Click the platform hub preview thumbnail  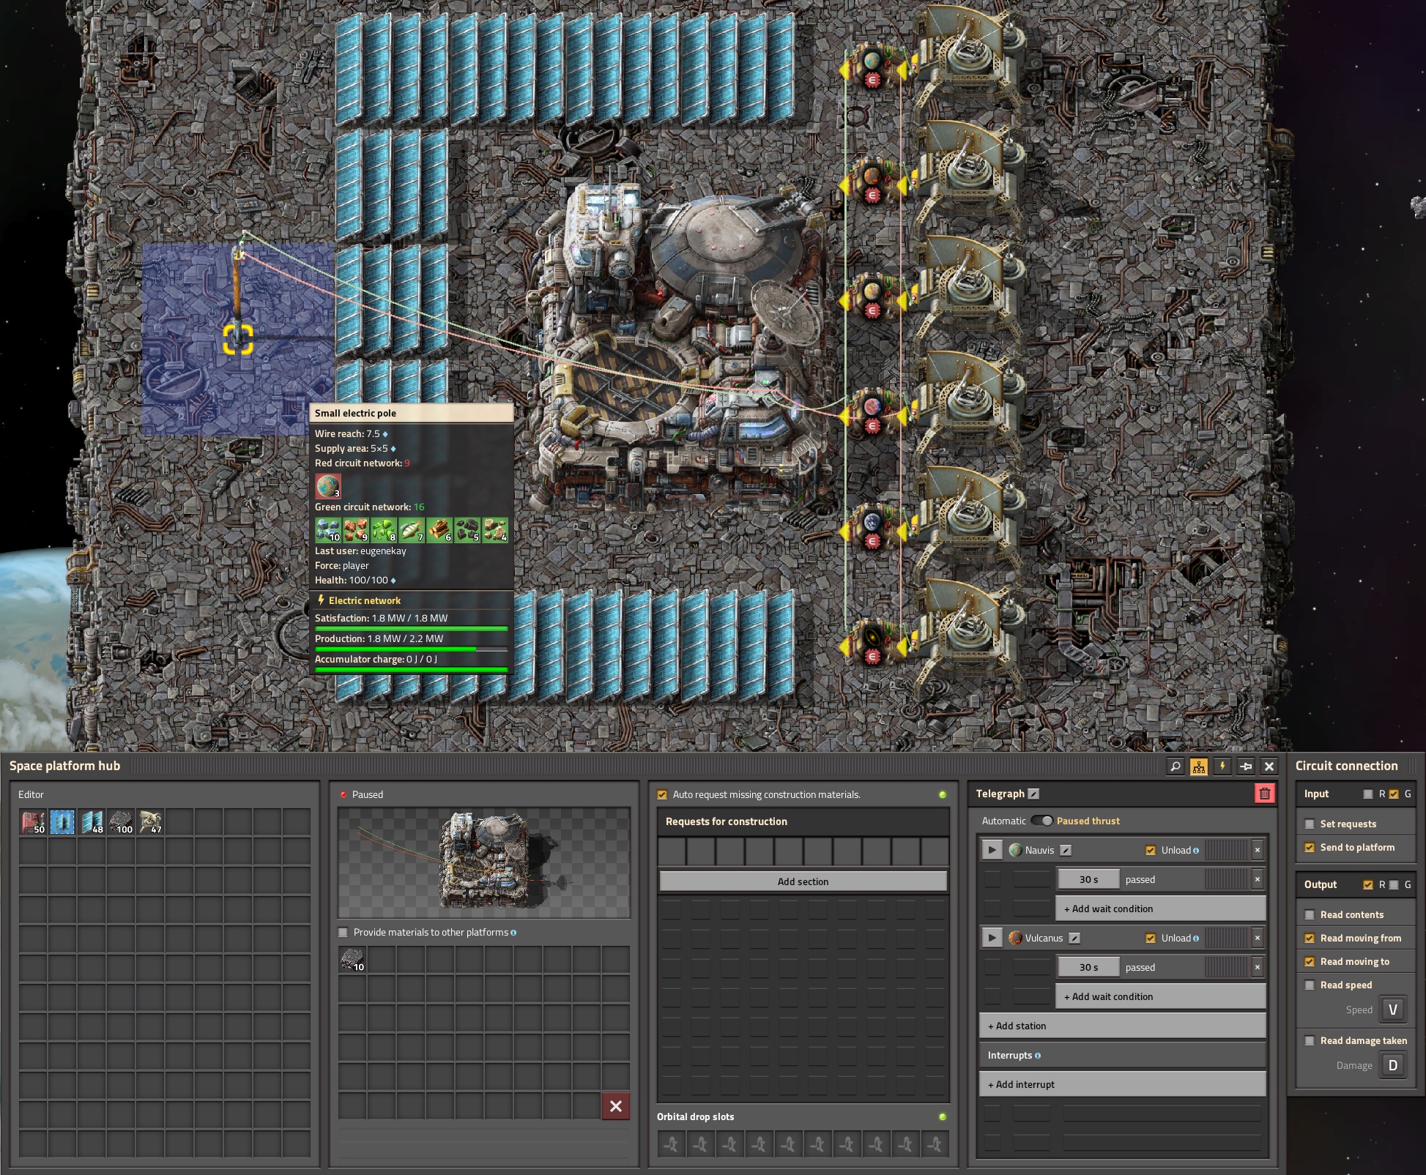[x=484, y=862]
